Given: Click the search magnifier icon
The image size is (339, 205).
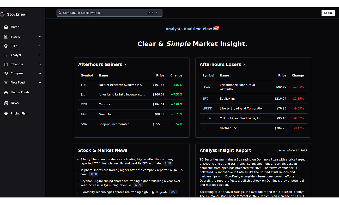Looking at the screenshot, I should click(x=60, y=13).
